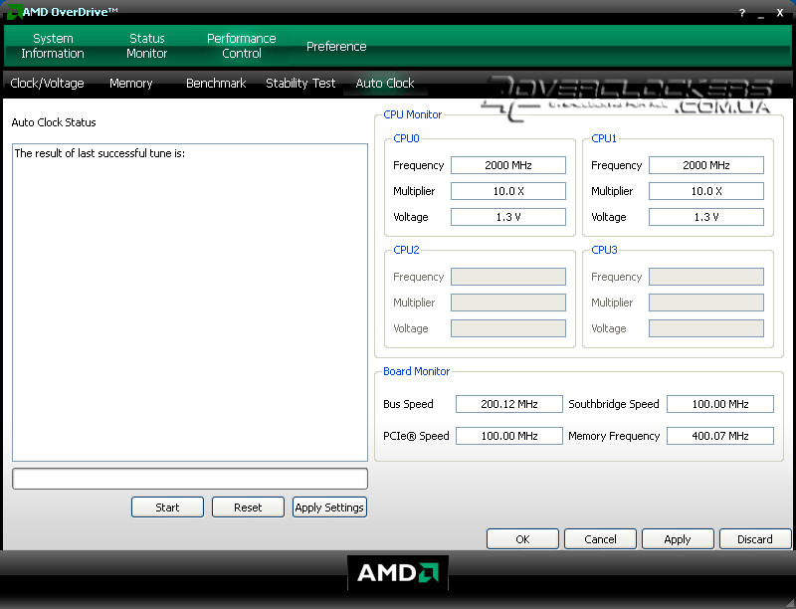Select the Southbridge Speed 100.00 MHz value
The height and width of the screenshot is (609, 796).
pos(720,404)
